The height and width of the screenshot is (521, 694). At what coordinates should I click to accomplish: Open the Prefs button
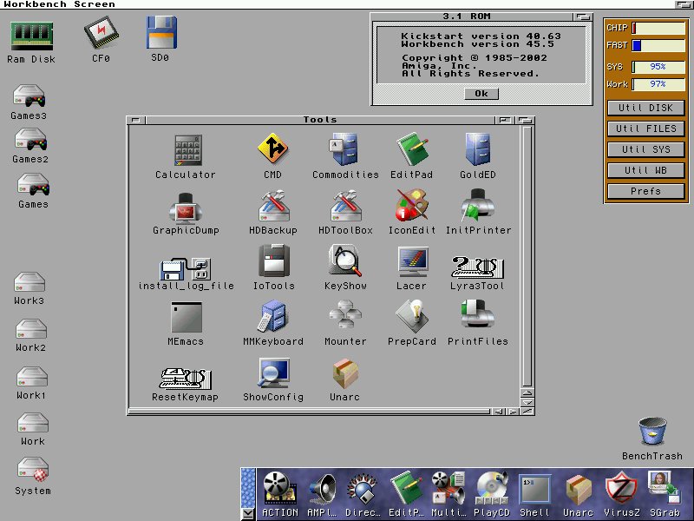pyautogui.click(x=645, y=191)
